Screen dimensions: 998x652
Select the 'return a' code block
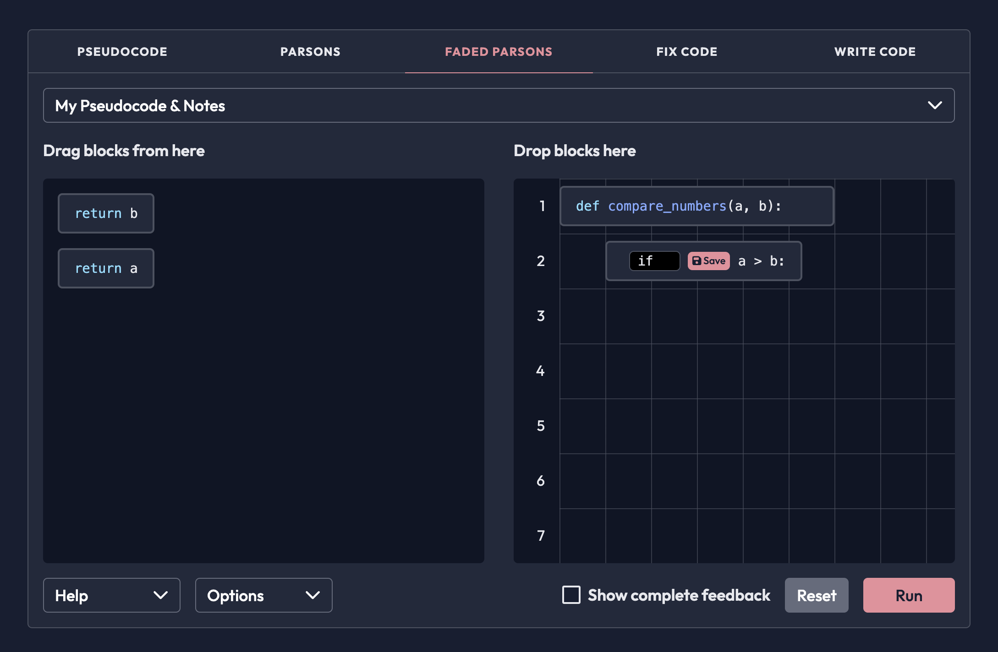pos(106,268)
